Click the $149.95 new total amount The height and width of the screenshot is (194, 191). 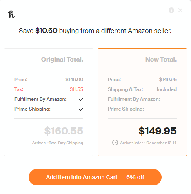pyautogui.click(x=158, y=131)
